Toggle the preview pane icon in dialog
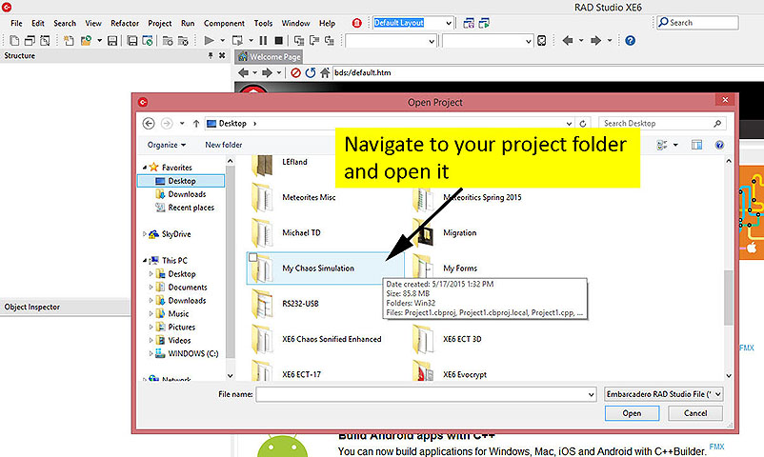764x457 pixels. (696, 145)
